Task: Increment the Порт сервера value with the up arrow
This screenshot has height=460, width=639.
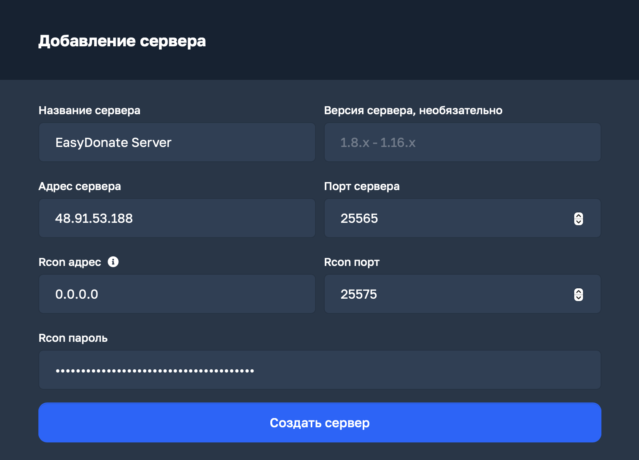Action: tap(578, 216)
